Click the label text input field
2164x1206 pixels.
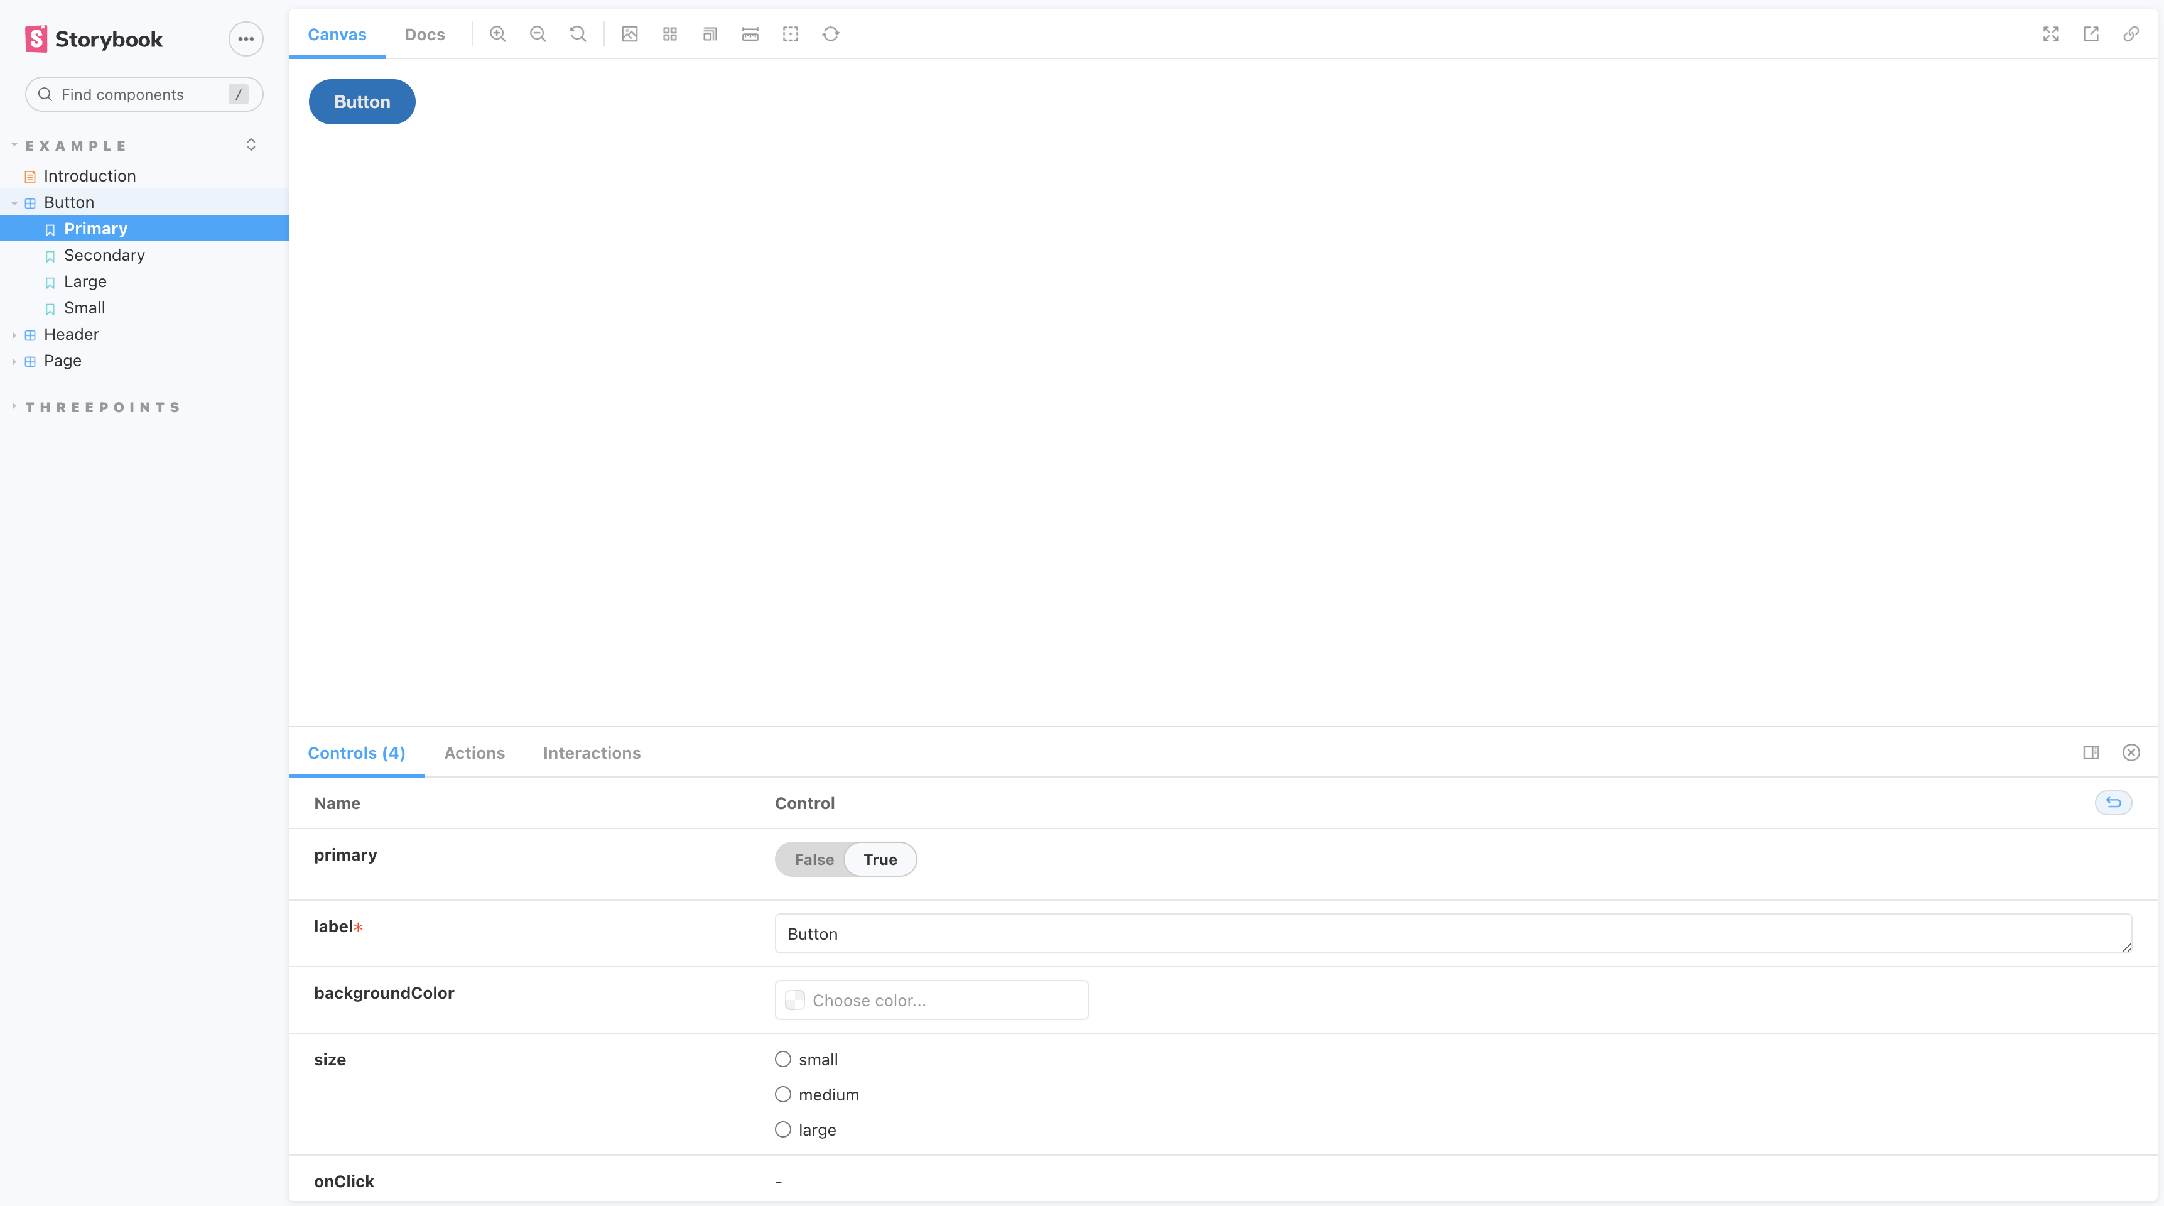click(x=1452, y=933)
